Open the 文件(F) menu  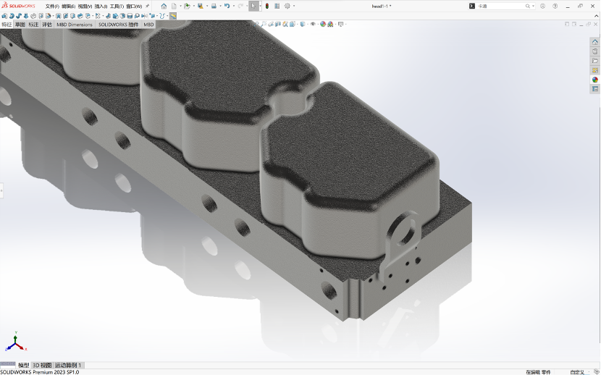pos(52,6)
